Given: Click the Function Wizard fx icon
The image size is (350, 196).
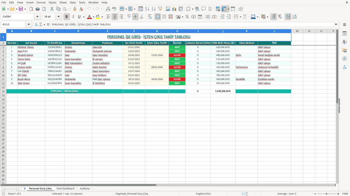Looking at the screenshot, I should pyautogui.click(x=36, y=25).
